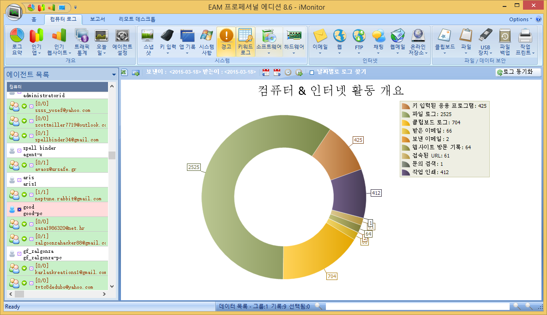
Task: Toggle checkbox for aris aris1 agent
Action: 19,180
